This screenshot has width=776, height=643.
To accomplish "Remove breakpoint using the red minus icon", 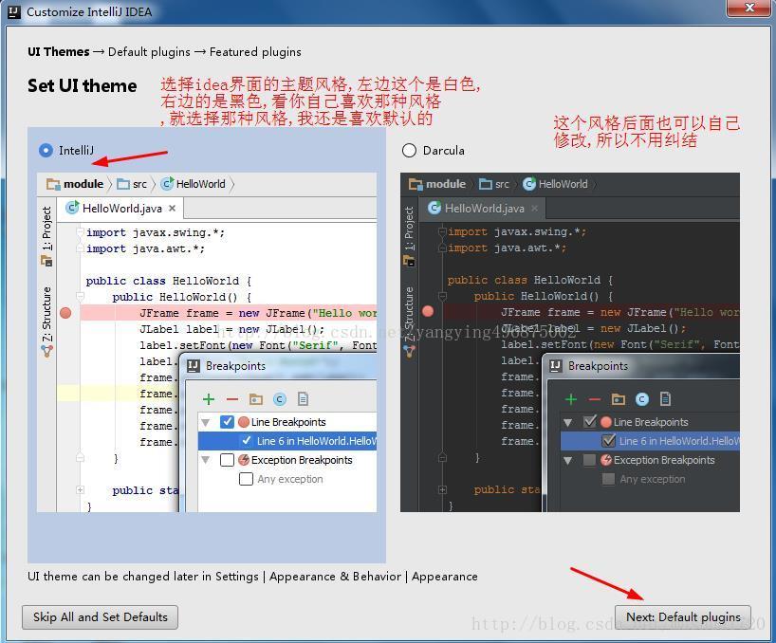I will pos(231,399).
